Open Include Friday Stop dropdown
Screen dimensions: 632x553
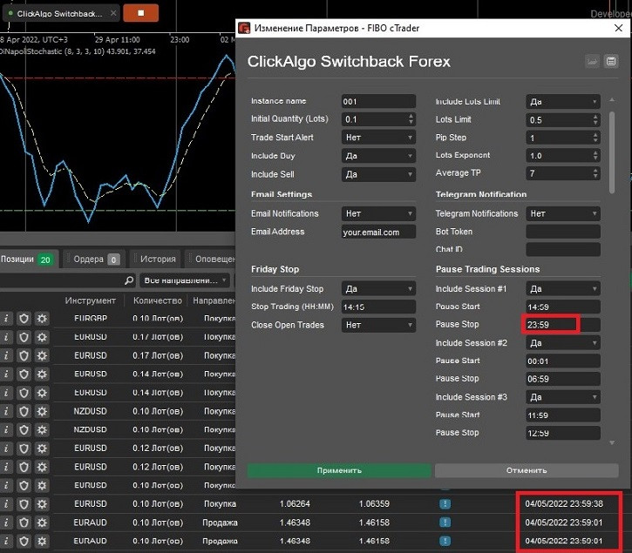click(378, 289)
